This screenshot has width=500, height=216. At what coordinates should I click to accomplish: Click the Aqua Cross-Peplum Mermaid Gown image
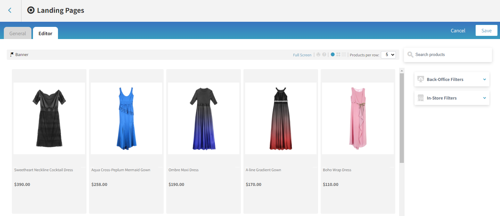click(x=126, y=118)
